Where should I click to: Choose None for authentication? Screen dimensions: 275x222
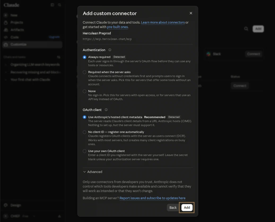pos(85,91)
